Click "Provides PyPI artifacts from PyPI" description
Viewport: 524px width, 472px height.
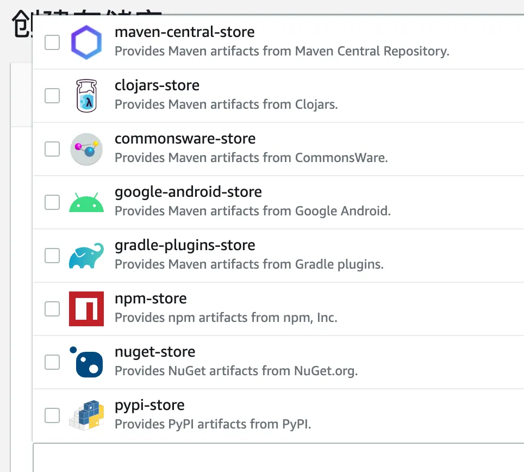(213, 424)
